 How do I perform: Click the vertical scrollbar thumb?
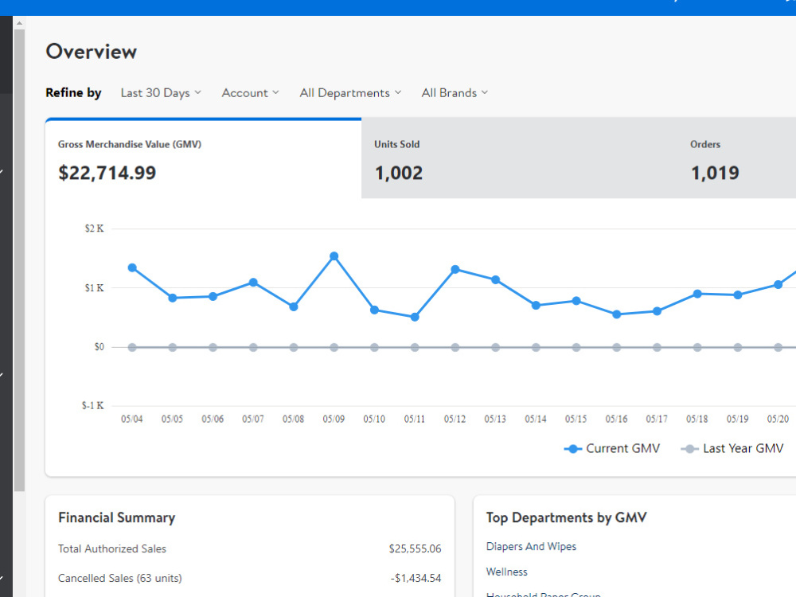(19, 260)
